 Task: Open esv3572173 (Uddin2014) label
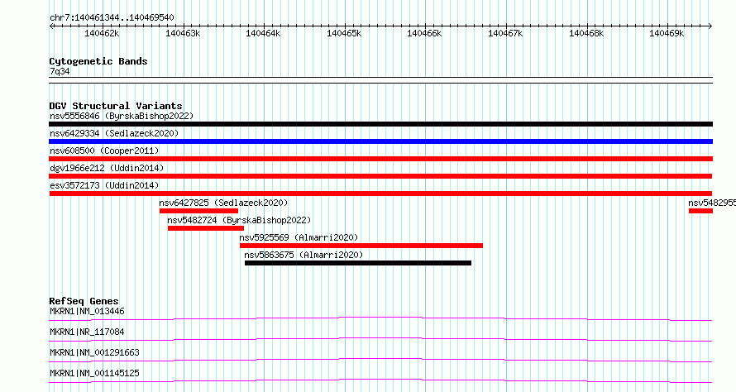(104, 185)
